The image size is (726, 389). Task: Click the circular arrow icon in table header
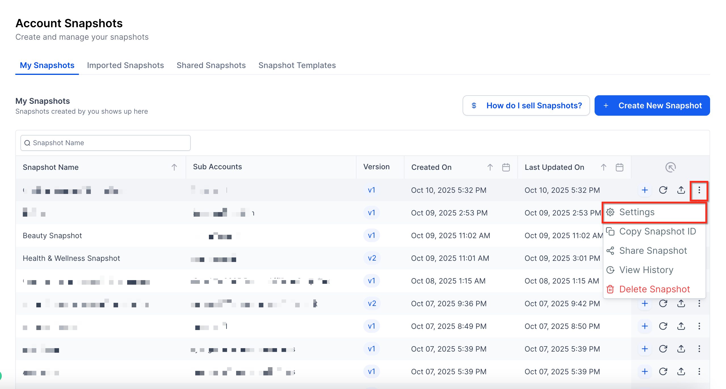670,167
